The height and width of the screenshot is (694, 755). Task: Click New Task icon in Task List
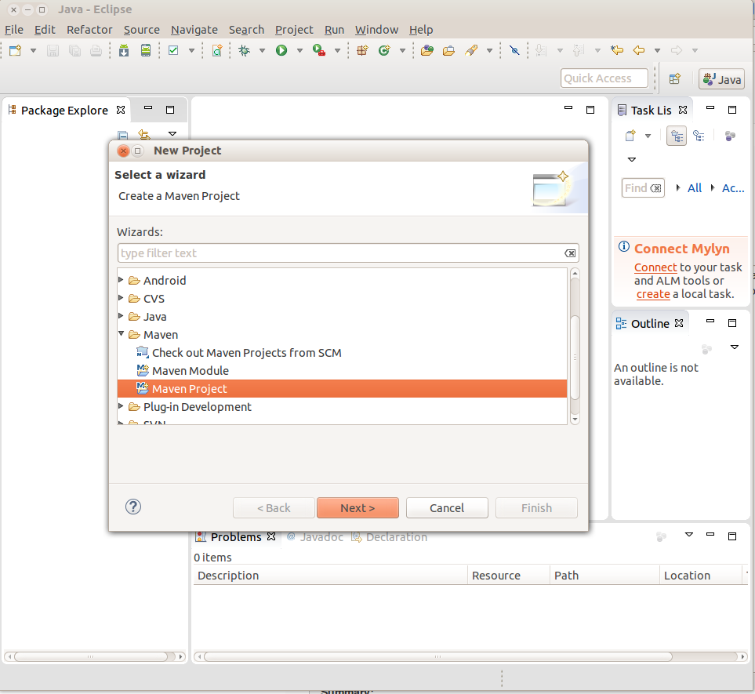(630, 136)
